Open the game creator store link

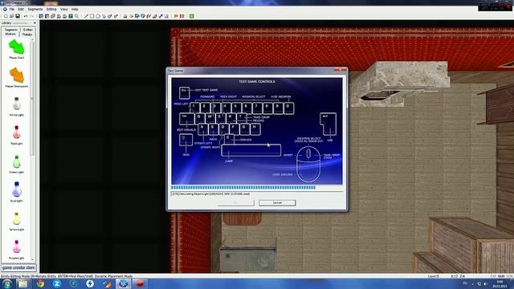point(18,267)
